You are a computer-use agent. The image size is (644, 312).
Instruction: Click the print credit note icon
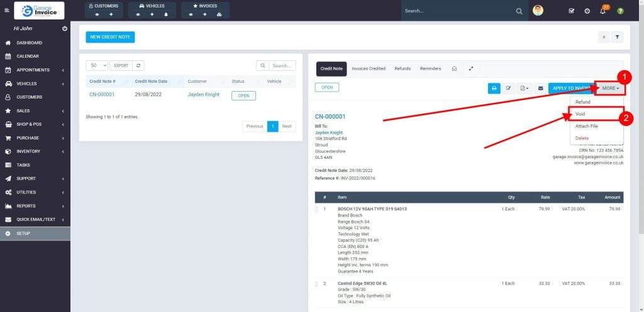coord(494,89)
